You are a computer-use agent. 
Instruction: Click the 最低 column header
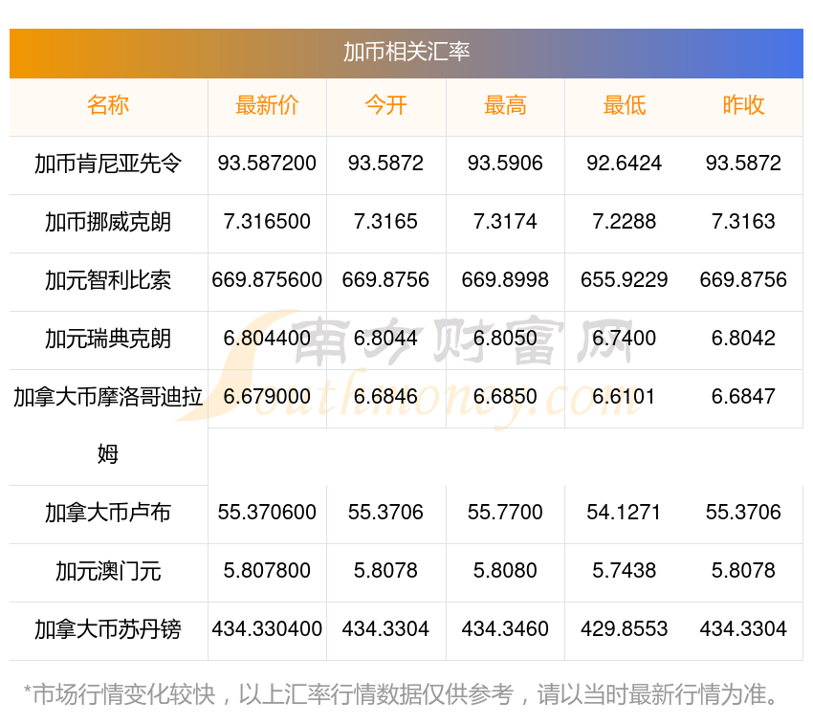[x=625, y=105]
